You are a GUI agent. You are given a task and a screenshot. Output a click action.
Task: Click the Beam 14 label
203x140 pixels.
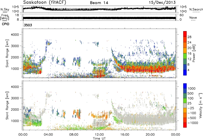99,3
